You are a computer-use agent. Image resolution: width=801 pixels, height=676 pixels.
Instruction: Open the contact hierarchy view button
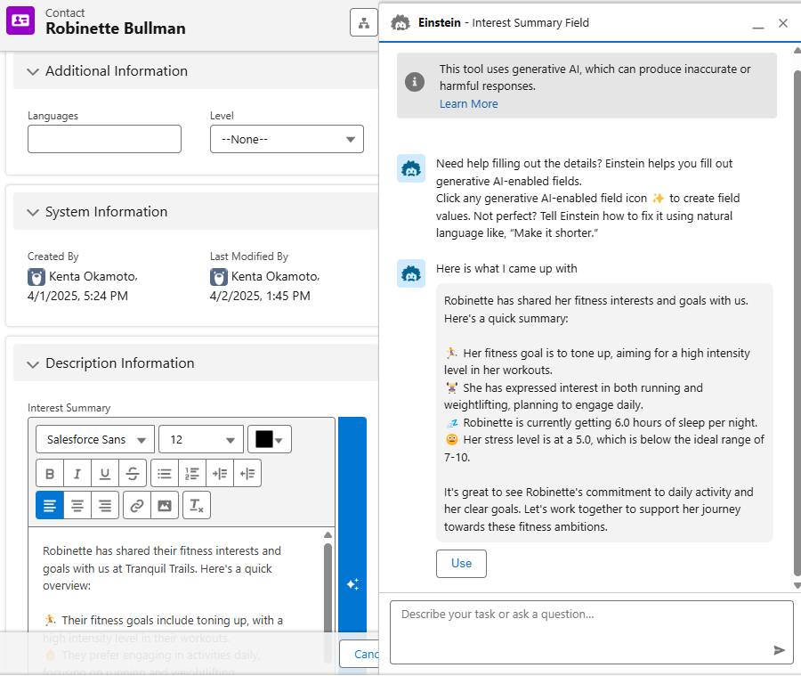(364, 22)
